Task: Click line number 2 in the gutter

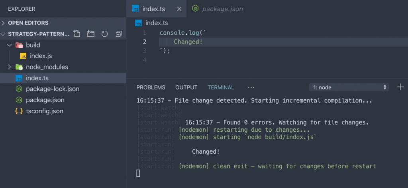Action: point(145,42)
